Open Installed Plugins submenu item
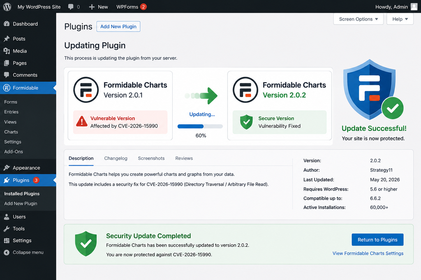Screen dimensions: 421x280 (22, 193)
